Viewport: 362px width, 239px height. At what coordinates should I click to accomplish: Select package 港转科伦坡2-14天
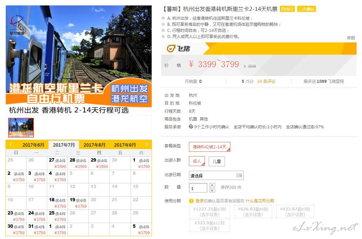pos(210,147)
